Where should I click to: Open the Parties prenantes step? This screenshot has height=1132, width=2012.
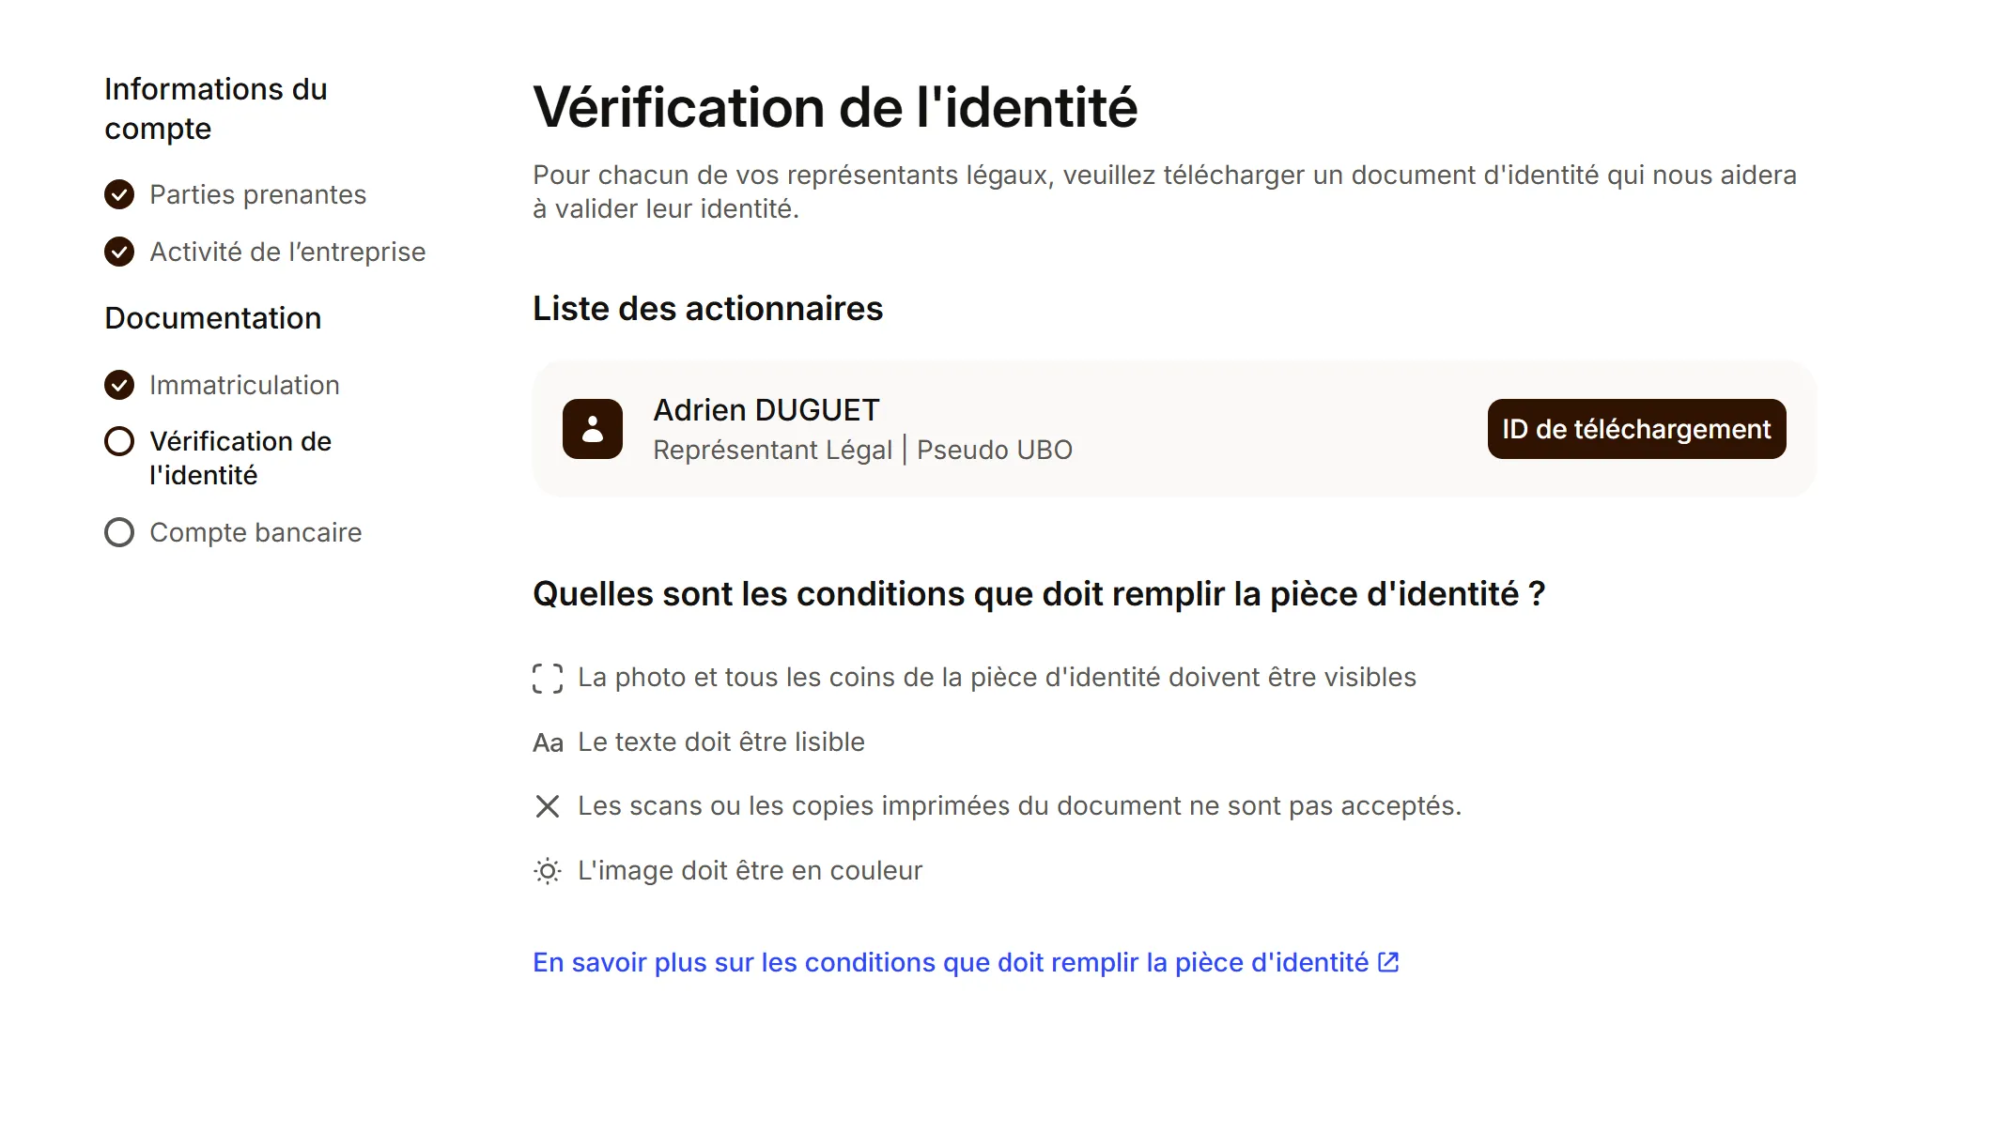[x=257, y=194]
